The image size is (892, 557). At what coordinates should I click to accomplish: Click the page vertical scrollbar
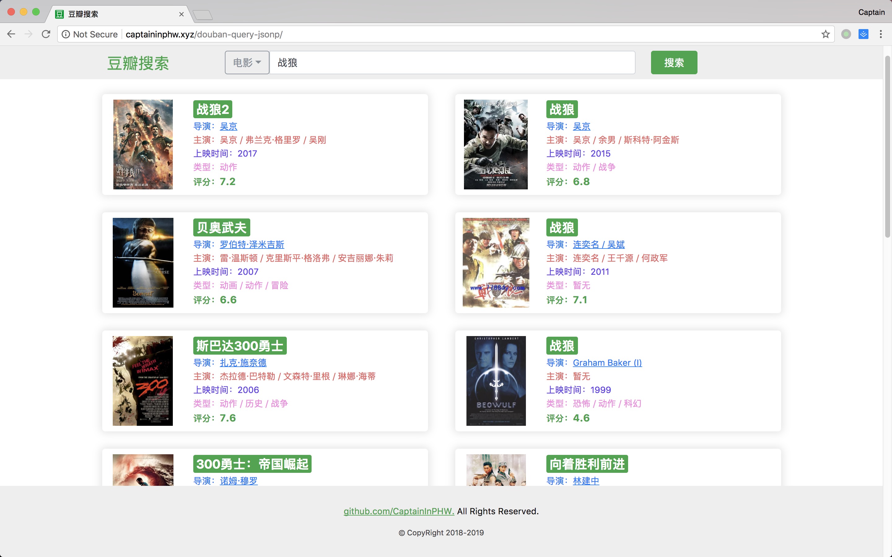pos(887,147)
